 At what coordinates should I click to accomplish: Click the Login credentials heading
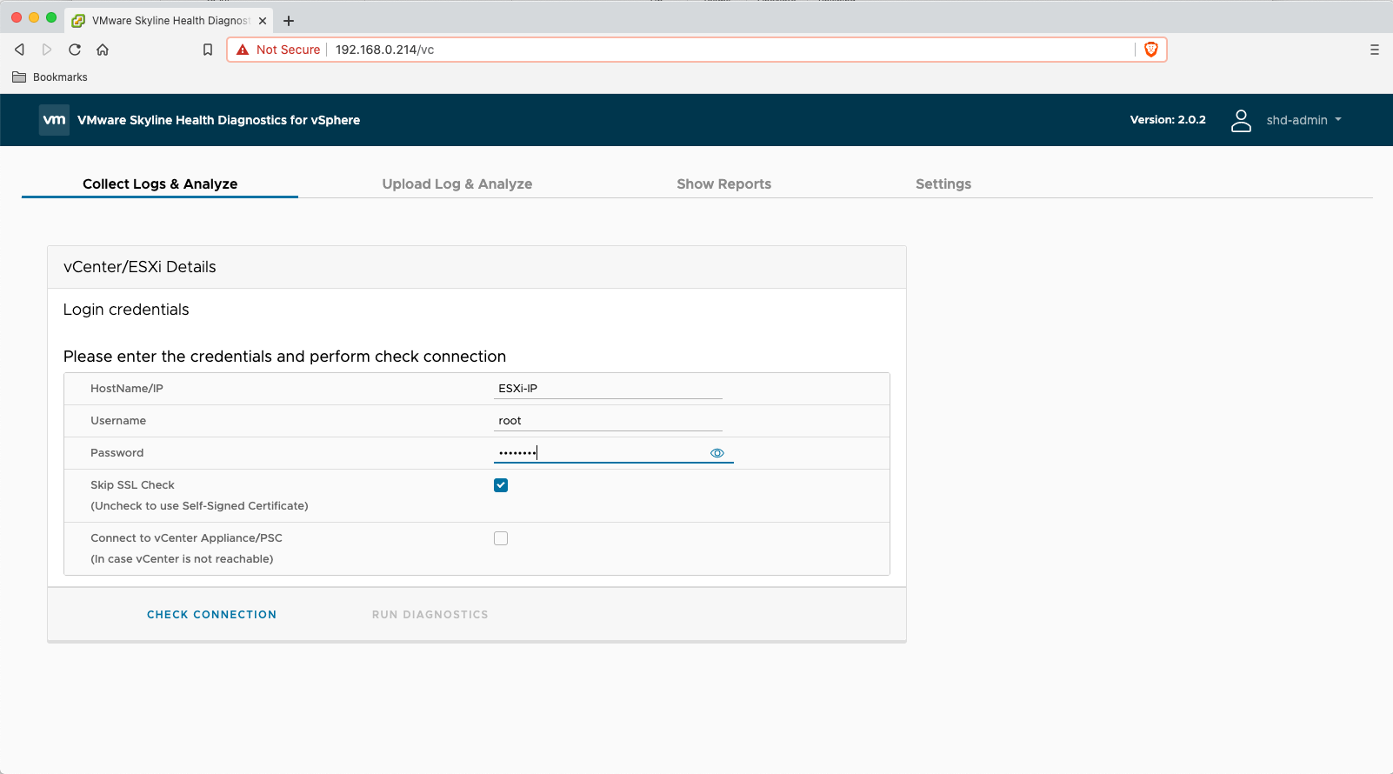[126, 310]
